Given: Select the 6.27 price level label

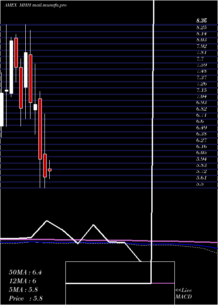Looking at the screenshot, I should tap(201, 140).
